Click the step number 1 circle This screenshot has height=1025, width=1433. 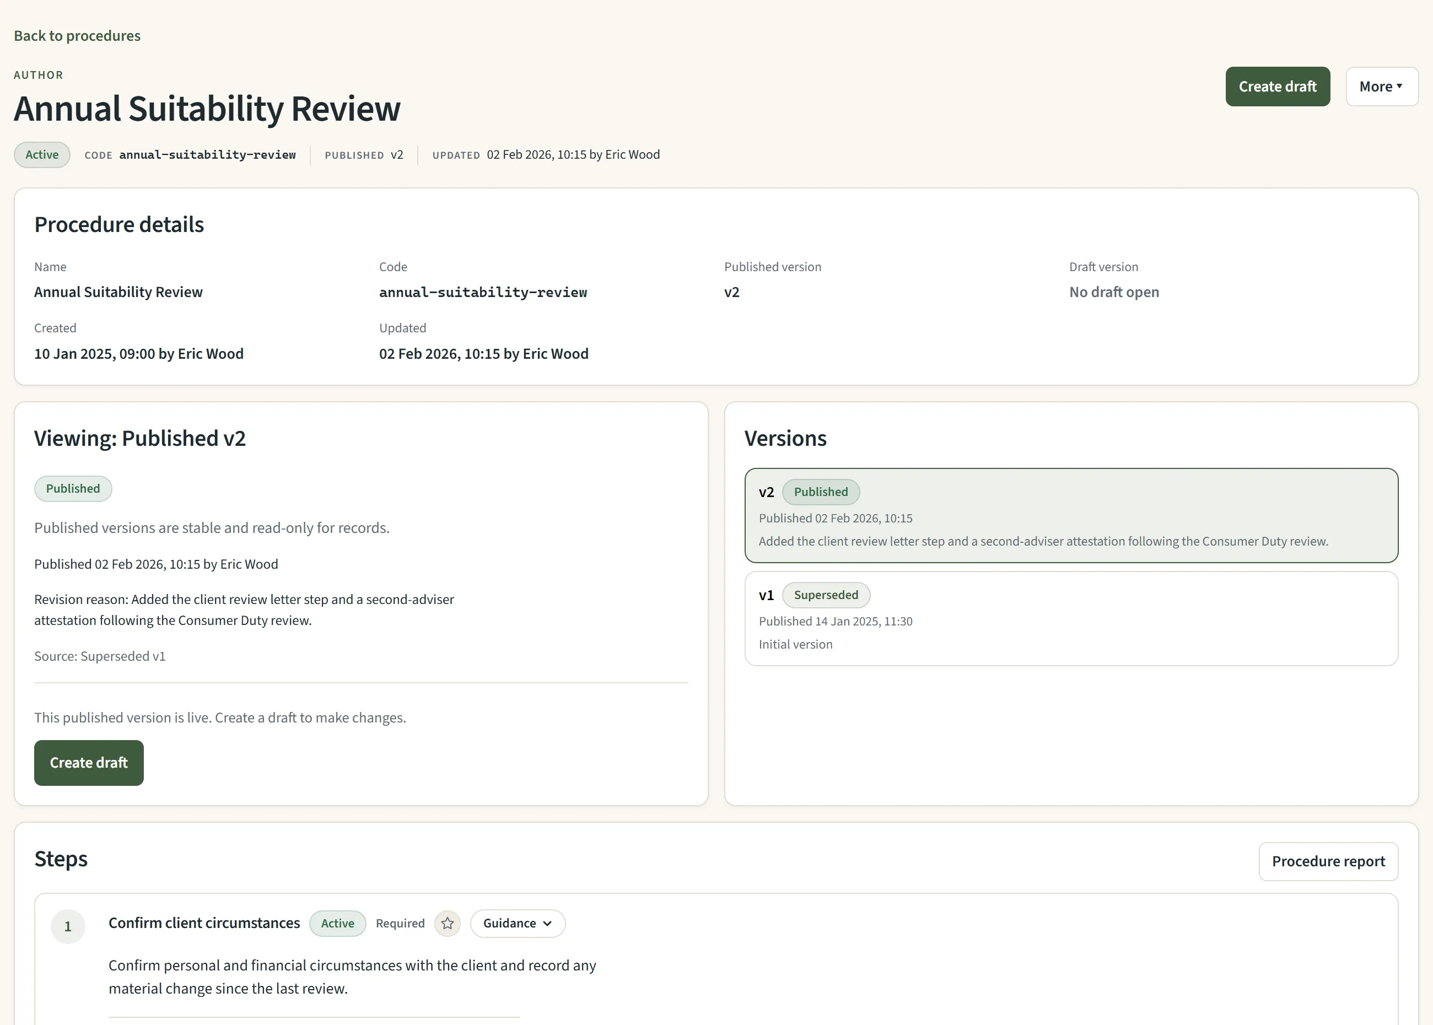[x=68, y=926]
